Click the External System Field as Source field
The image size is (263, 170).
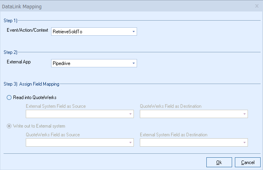click(76, 114)
